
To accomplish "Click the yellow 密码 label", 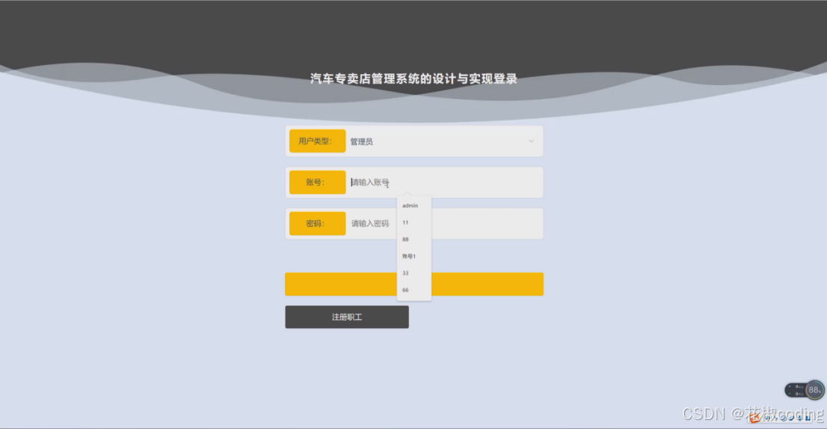I will [x=318, y=223].
